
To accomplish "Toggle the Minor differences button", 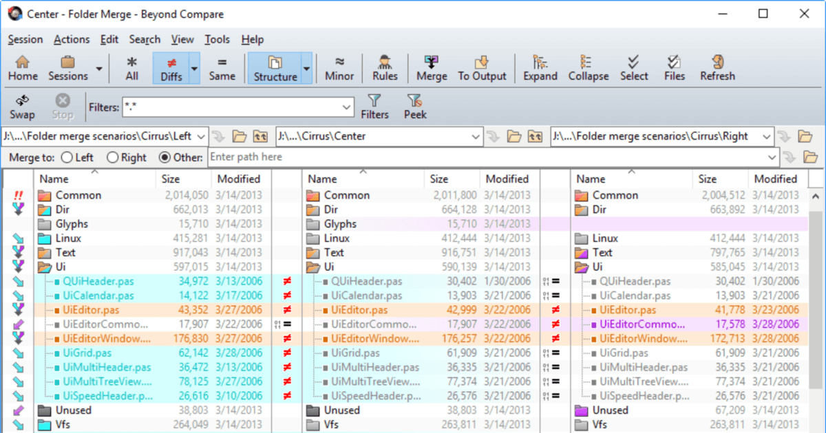I will click(x=339, y=68).
